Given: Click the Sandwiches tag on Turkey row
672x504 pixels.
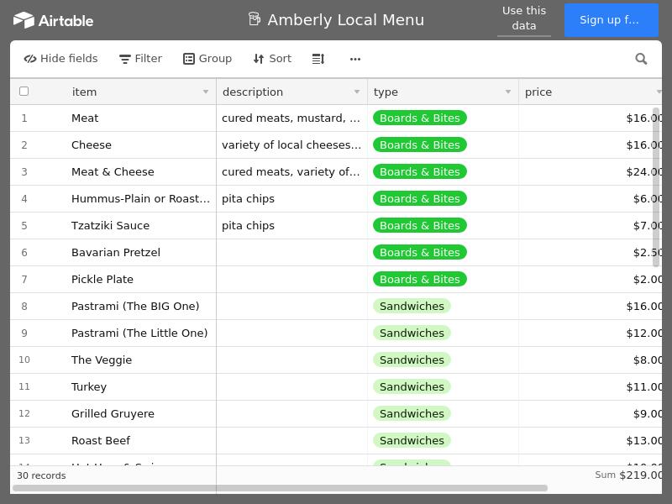Looking at the screenshot, I should tap(412, 387).
